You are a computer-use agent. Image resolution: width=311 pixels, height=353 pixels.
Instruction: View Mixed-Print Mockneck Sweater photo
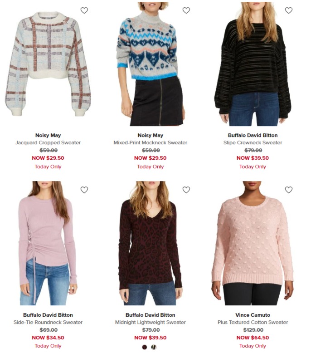tap(151, 64)
